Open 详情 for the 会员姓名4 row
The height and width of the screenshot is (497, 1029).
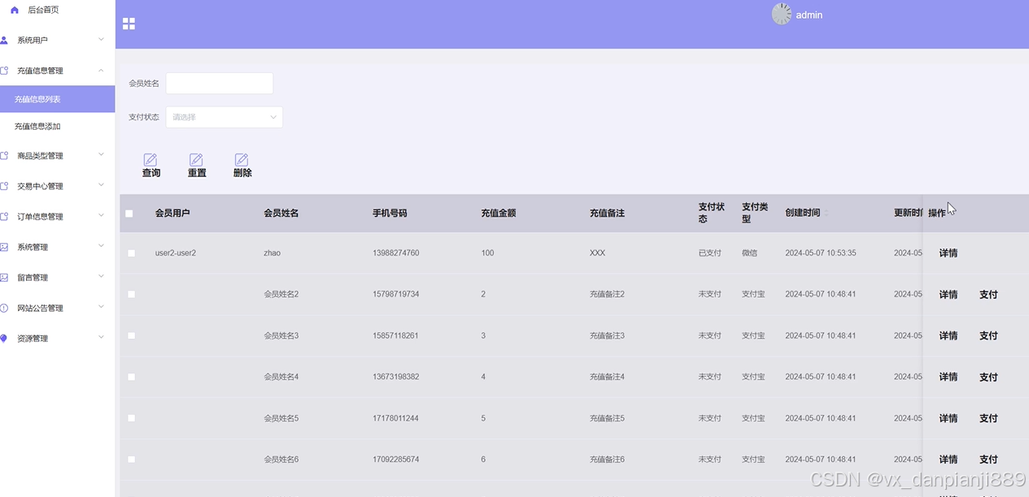click(948, 377)
